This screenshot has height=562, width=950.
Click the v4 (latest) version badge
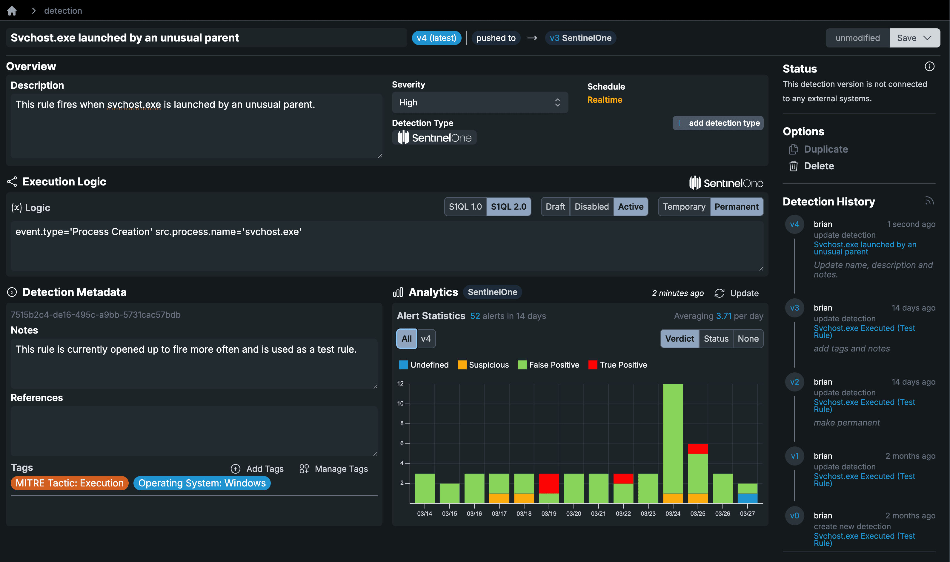(x=436, y=38)
